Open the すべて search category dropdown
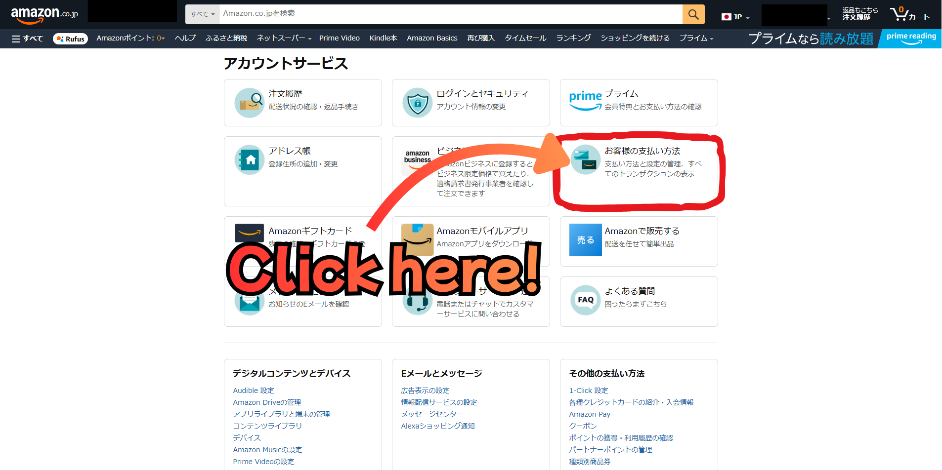Screen dimensions: 942x470 (x=203, y=14)
